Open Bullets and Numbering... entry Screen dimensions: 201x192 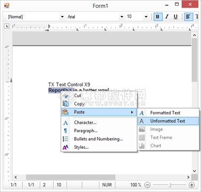coord(99,139)
